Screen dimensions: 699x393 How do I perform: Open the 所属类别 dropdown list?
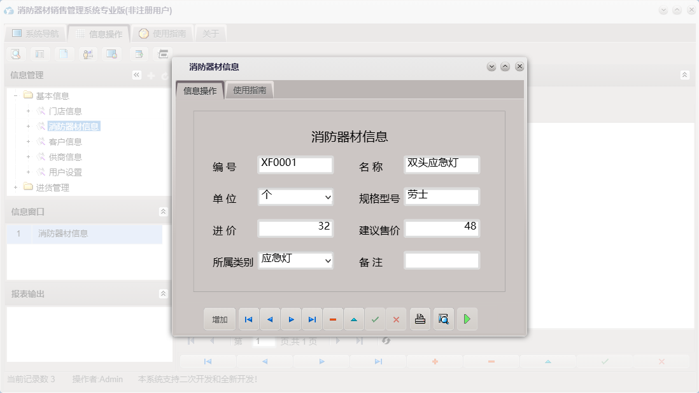[327, 261]
